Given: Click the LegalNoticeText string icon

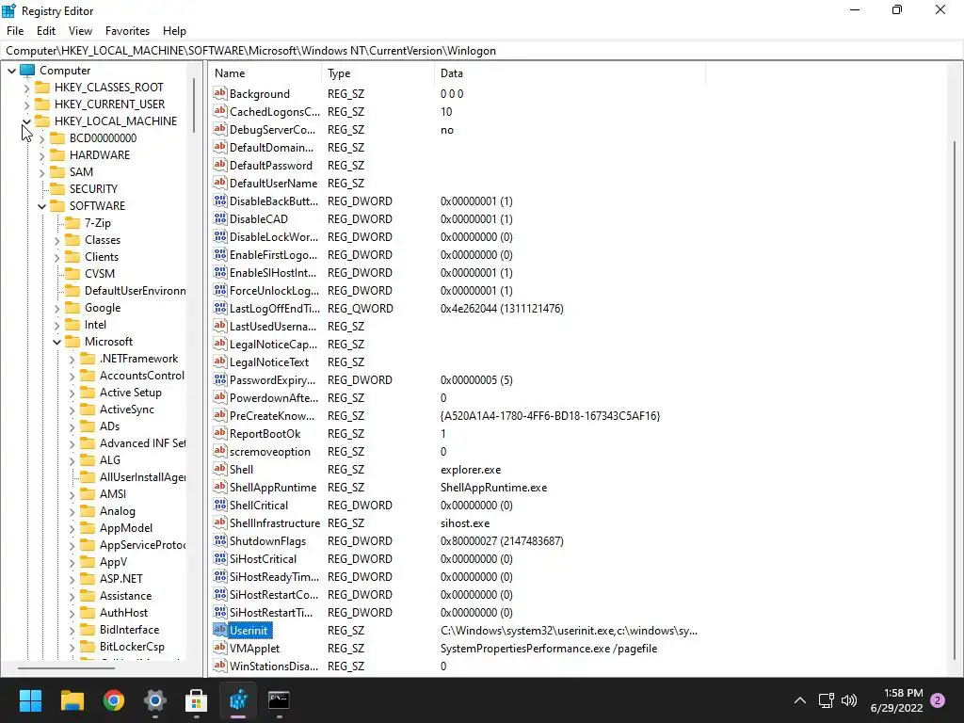Looking at the screenshot, I should click(220, 361).
